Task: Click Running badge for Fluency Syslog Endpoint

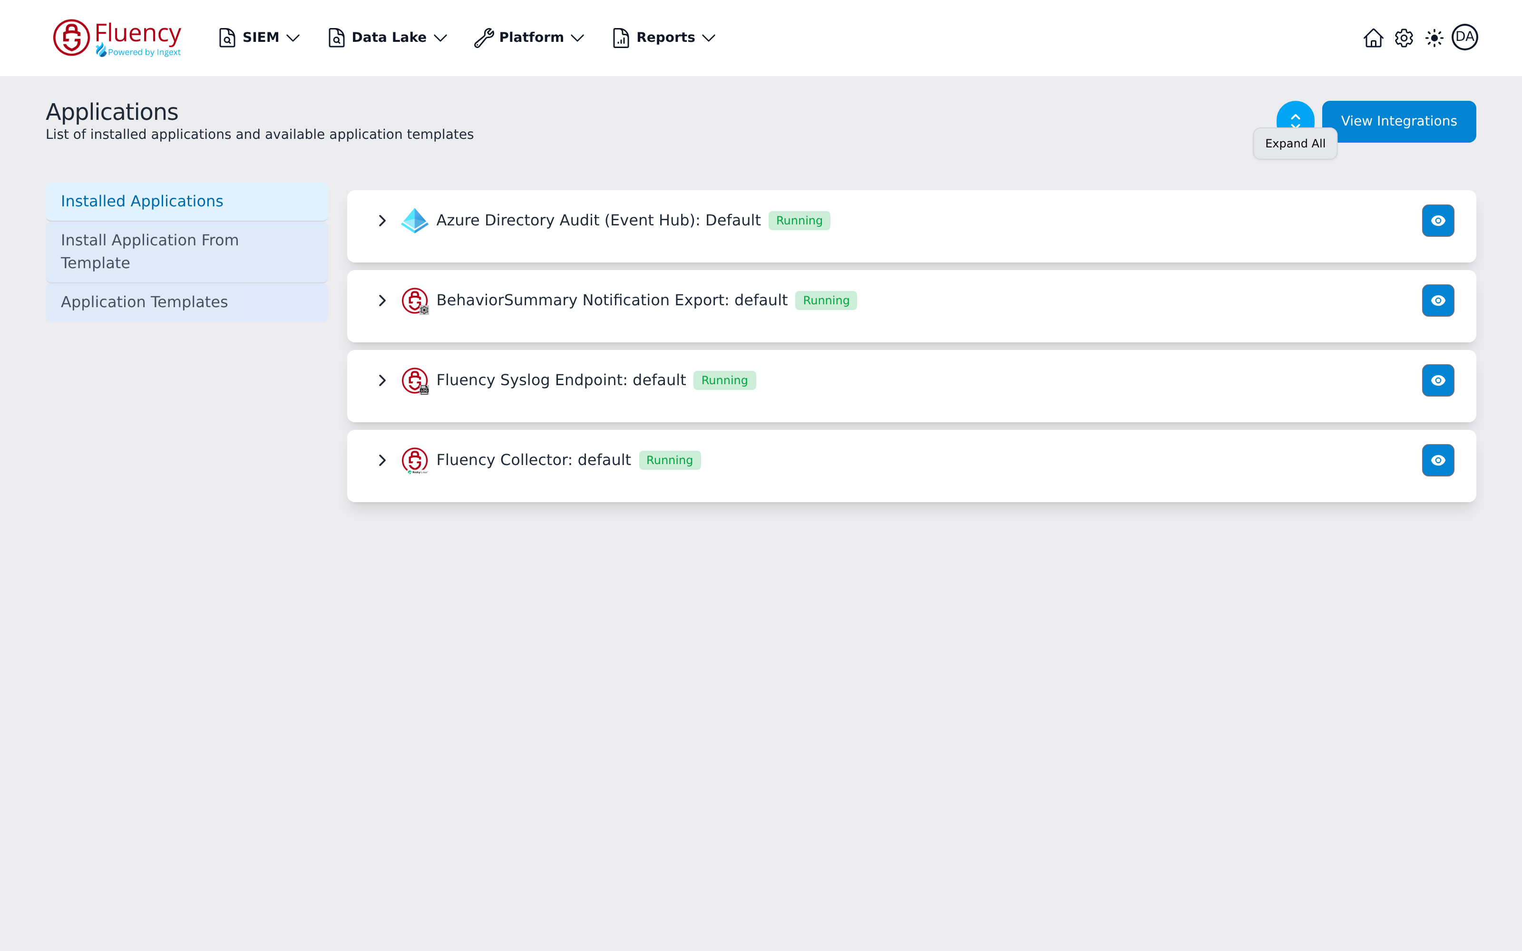Action: (724, 380)
